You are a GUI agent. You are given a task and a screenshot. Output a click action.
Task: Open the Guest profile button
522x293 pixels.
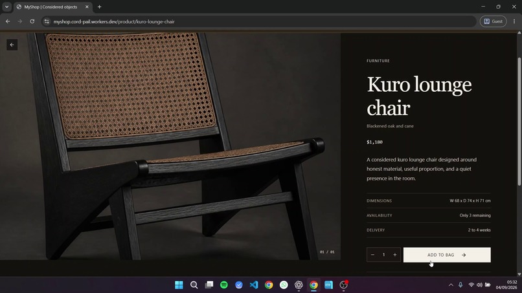coord(493,21)
